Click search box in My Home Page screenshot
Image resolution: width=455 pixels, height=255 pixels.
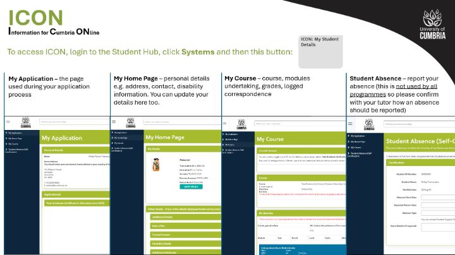click(x=182, y=122)
